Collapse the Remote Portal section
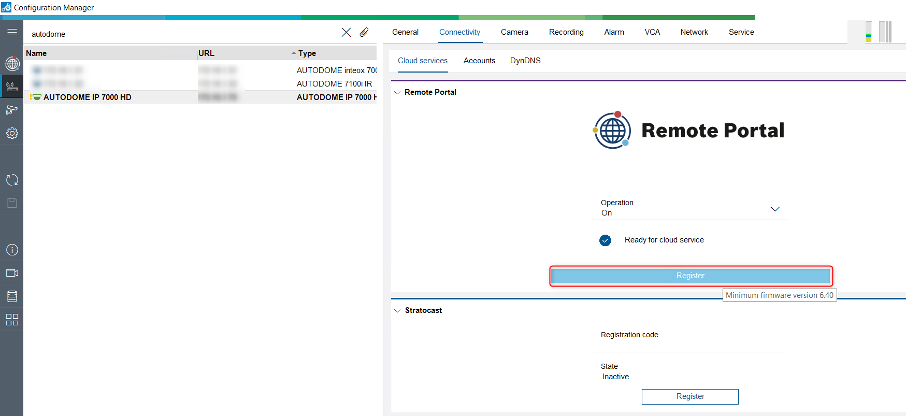Screen dimensions: 906x416 coord(397,93)
